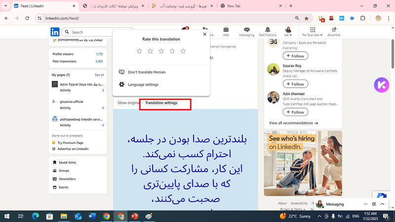Screen dimensions: 395x222
Task: Open File Explorer from taskbar
Action: point(64,216)
